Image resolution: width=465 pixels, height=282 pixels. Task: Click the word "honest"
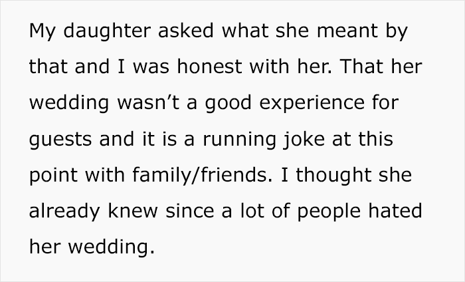pyautogui.click(x=209, y=67)
